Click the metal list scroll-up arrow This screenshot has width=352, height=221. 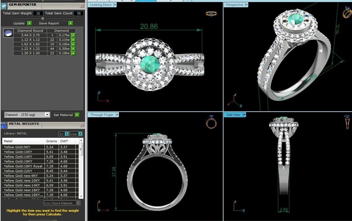[x=81, y=140]
